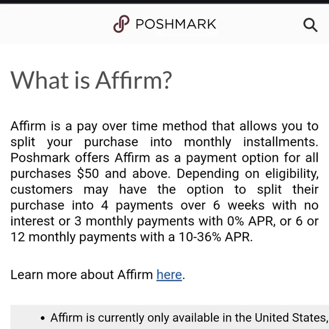The height and width of the screenshot is (329, 329).
Task: Click the word "Poshmark" in the paragraph
Action: [x=40, y=158]
